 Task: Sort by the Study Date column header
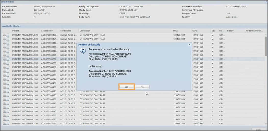pos(68,31)
